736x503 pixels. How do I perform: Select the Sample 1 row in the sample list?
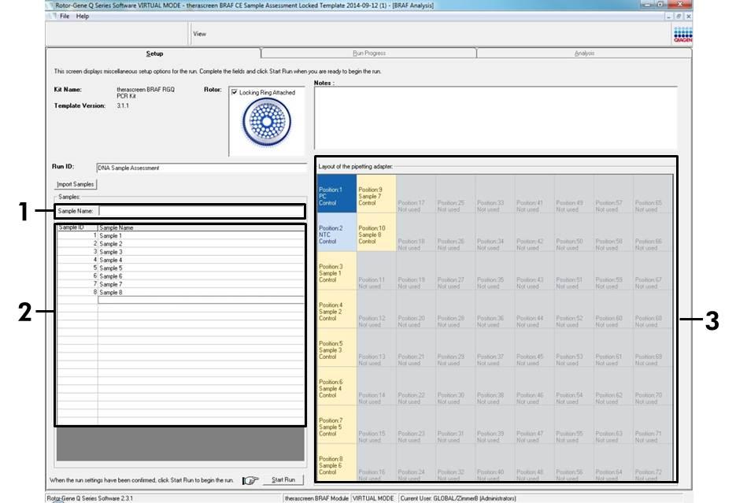pyautogui.click(x=181, y=235)
